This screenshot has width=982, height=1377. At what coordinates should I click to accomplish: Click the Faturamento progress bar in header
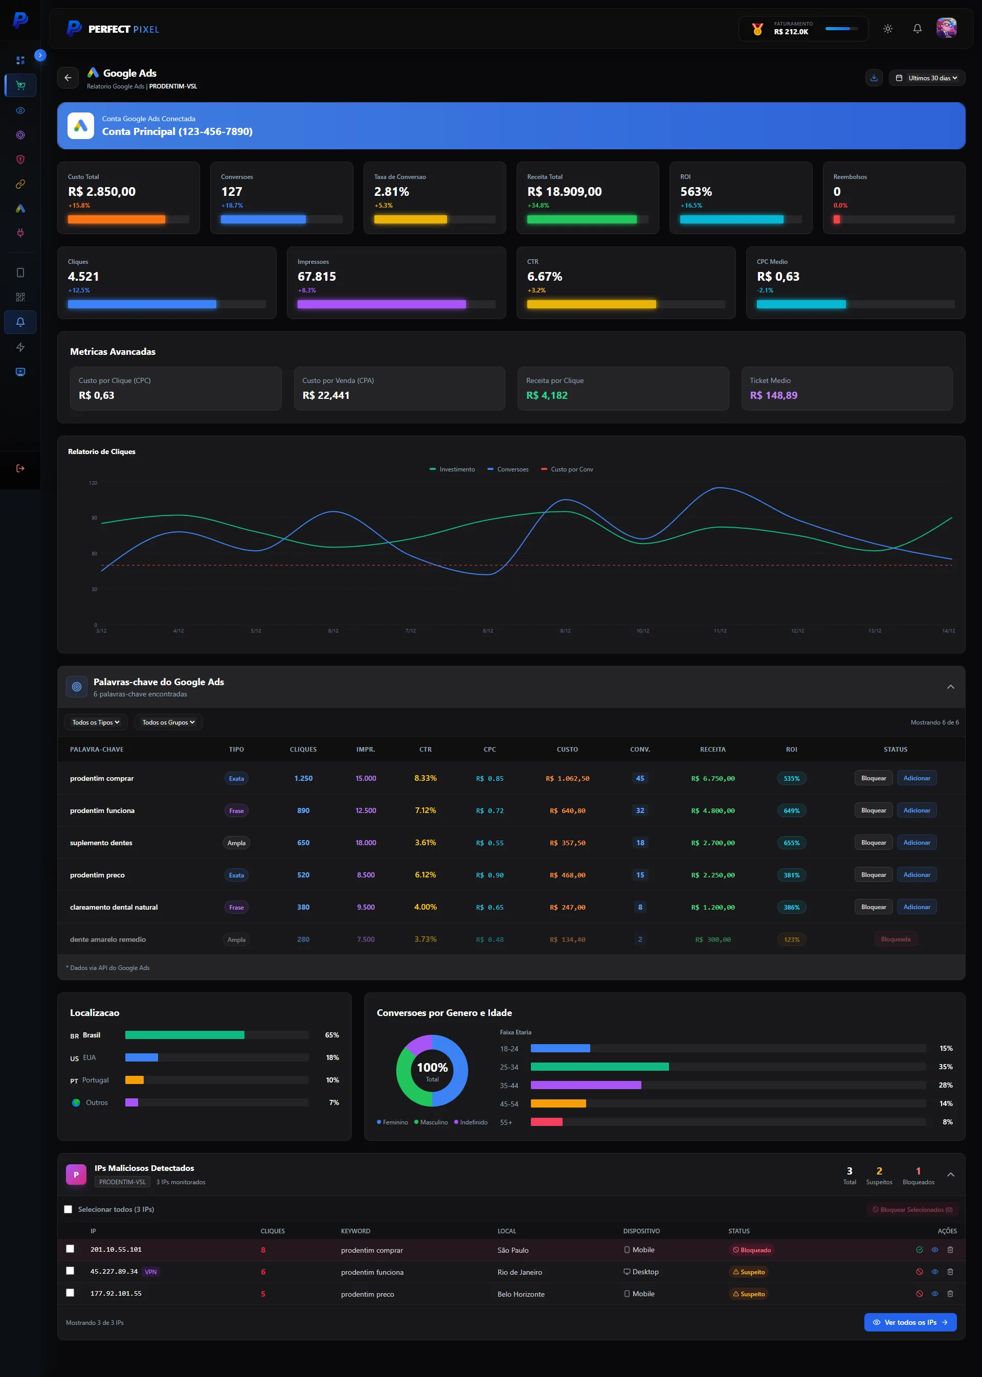841,29
